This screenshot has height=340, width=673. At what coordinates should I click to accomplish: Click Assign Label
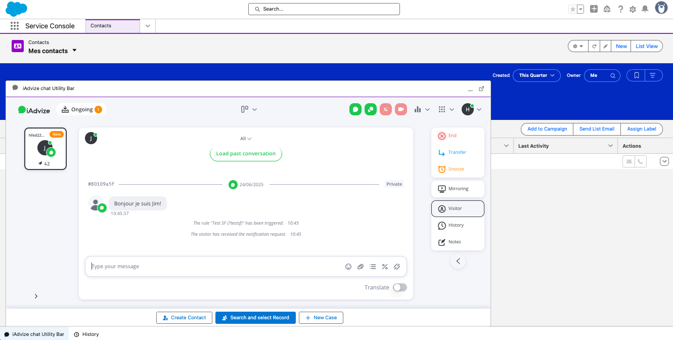tap(642, 129)
